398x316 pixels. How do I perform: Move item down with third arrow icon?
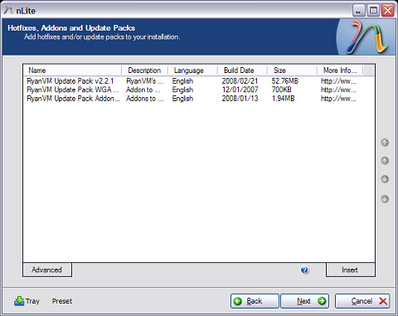click(385, 179)
